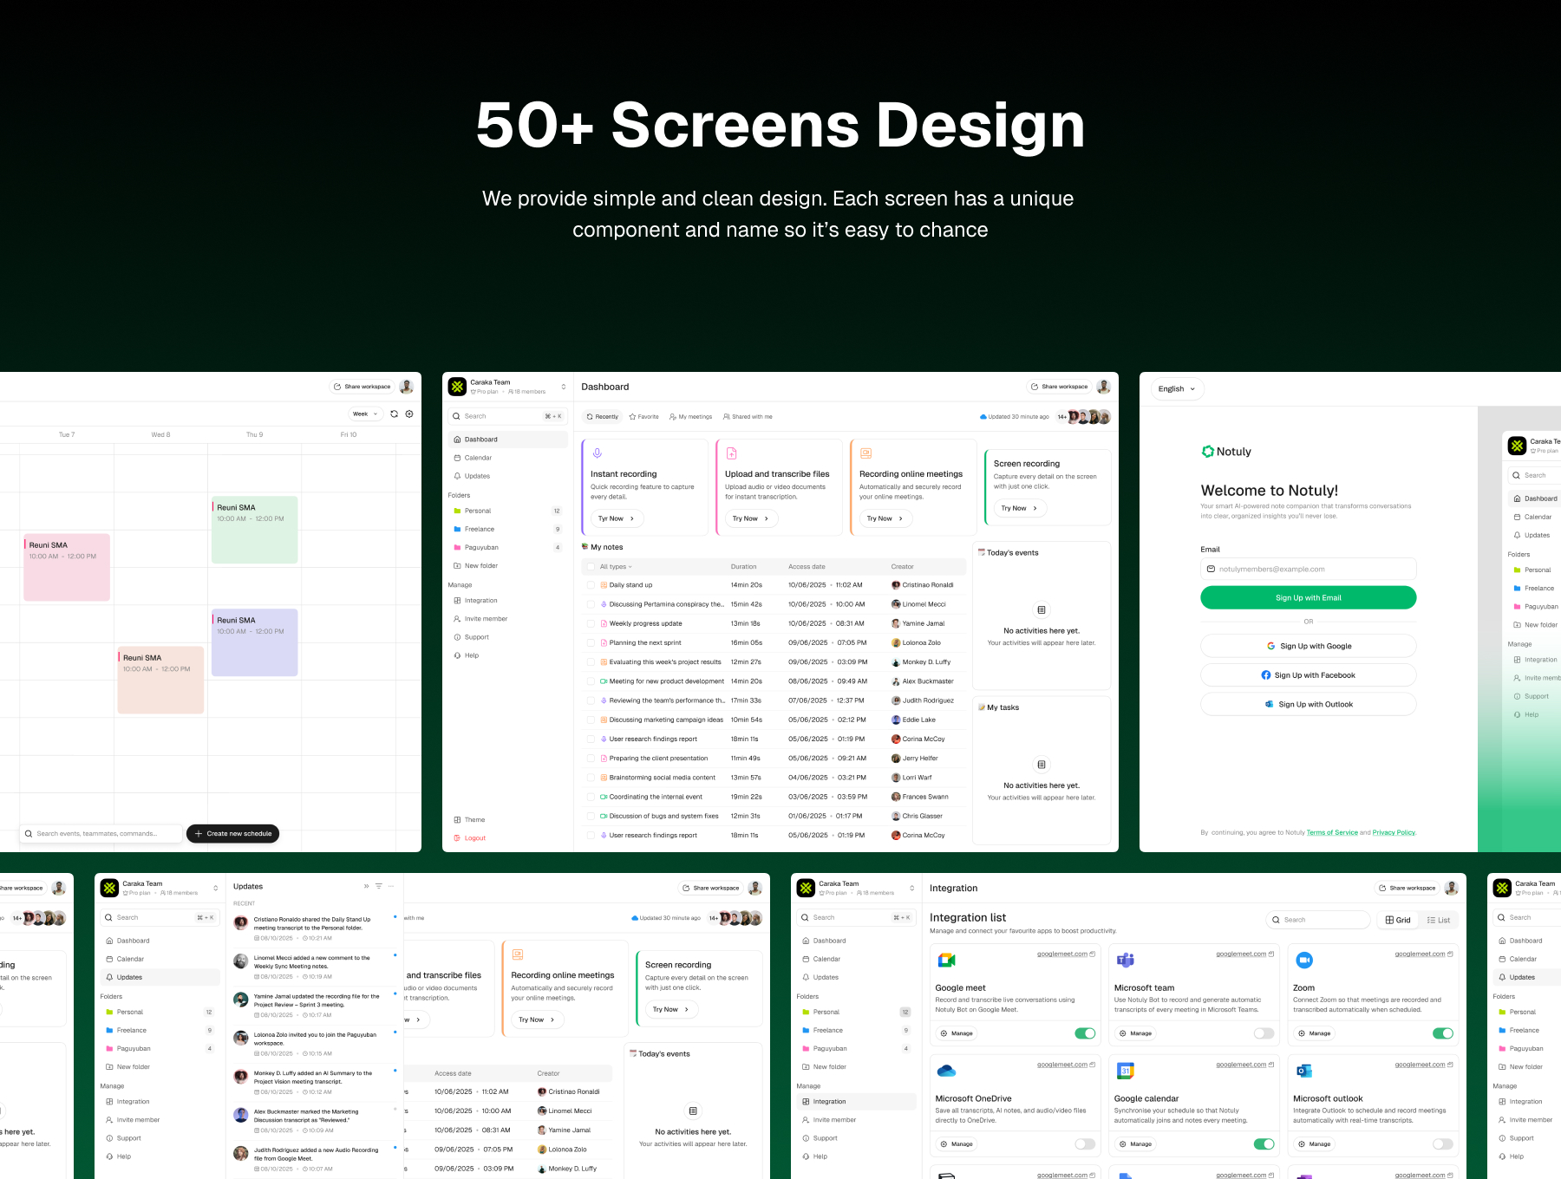
Task: Click the Upload and transcribe file icon
Action: [x=731, y=453]
